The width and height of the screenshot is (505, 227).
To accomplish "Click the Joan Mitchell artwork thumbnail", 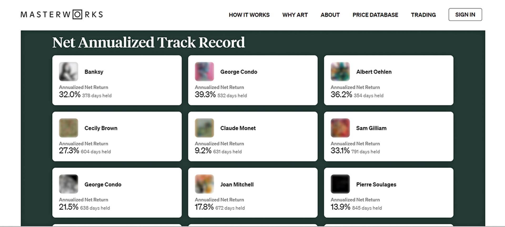I will [204, 184].
